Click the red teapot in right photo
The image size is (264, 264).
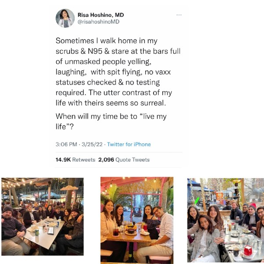point(248,251)
